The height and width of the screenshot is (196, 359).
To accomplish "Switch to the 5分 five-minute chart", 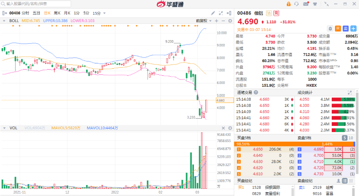I will (86, 13).
